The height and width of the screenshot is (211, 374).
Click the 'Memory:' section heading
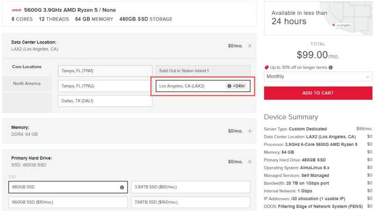(20, 127)
